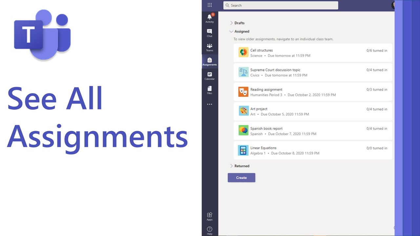Screen dimensions: 420x236
Task: Click 'Humanities Period 3' due date text
Action: pyautogui.click(x=293, y=95)
